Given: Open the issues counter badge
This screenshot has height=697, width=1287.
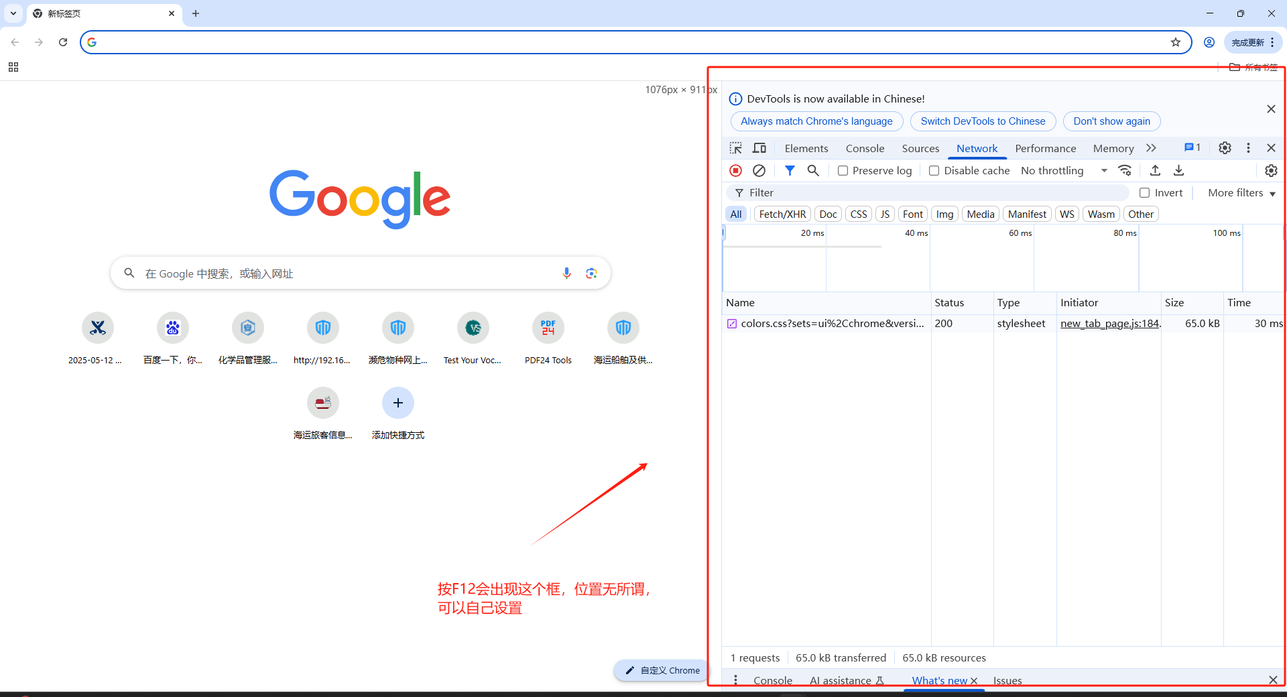Looking at the screenshot, I should pyautogui.click(x=1192, y=147).
